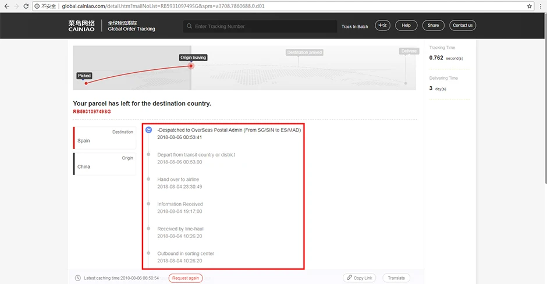
Task: Click the chain link icon in Copy Link
Action: [x=349, y=278]
